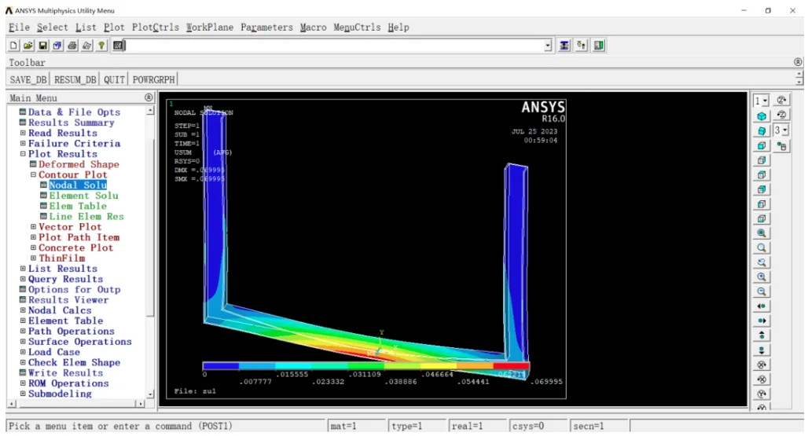Click the Pan Model Right arrow icon
Viewport: 808px width, 436px height.
pos(762,321)
